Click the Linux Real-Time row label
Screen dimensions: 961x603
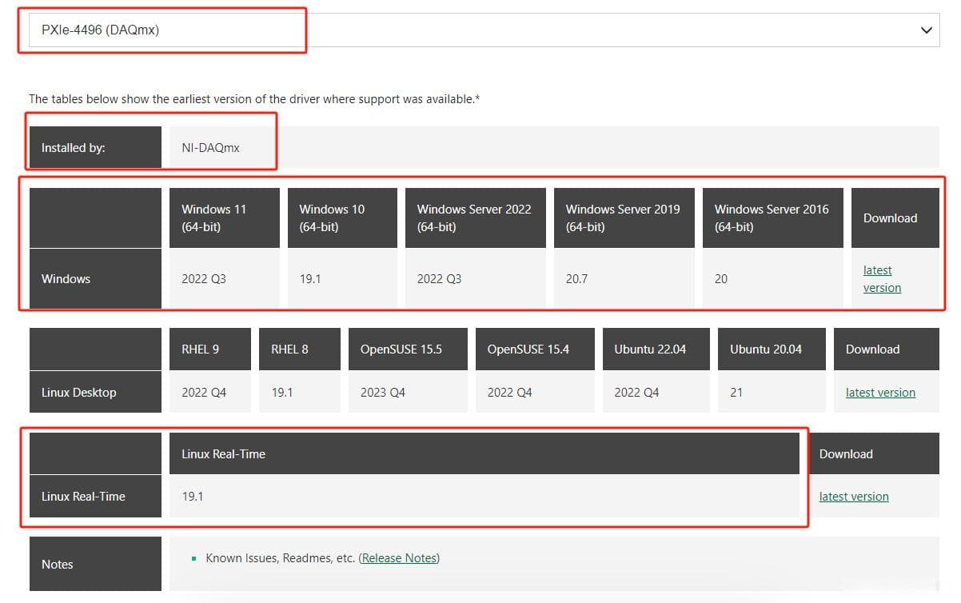[95, 496]
